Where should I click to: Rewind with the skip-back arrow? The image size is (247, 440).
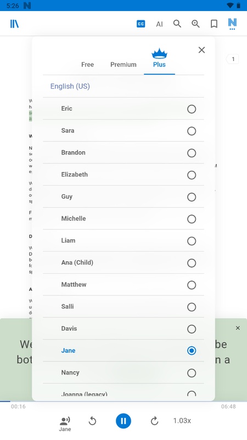point(92,421)
